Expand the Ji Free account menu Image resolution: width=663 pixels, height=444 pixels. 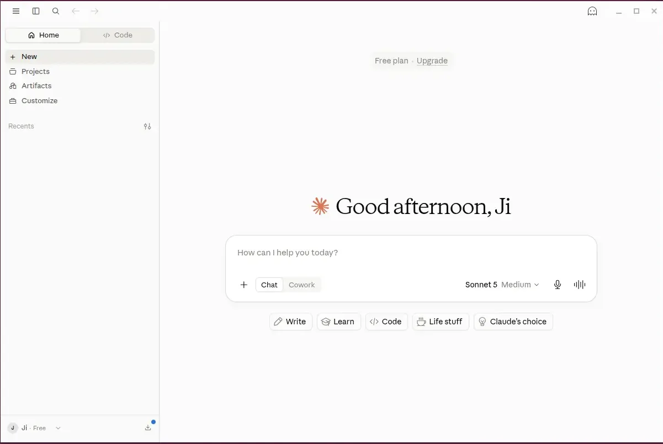pos(34,429)
